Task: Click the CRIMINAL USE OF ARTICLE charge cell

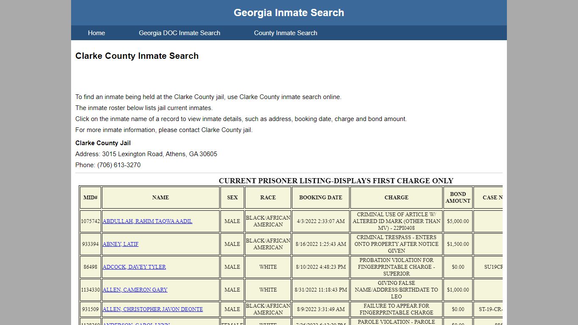Action: (396, 221)
